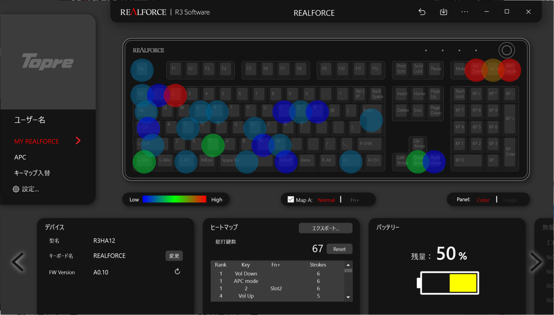Switch panel to Image
554x315 pixels.
click(x=510, y=200)
